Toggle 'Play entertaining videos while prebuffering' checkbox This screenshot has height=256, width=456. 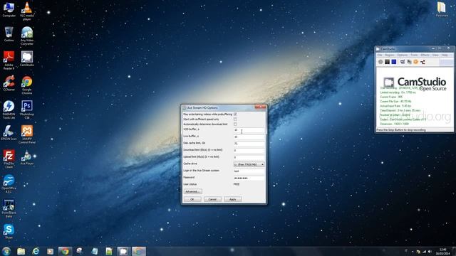coord(235,114)
